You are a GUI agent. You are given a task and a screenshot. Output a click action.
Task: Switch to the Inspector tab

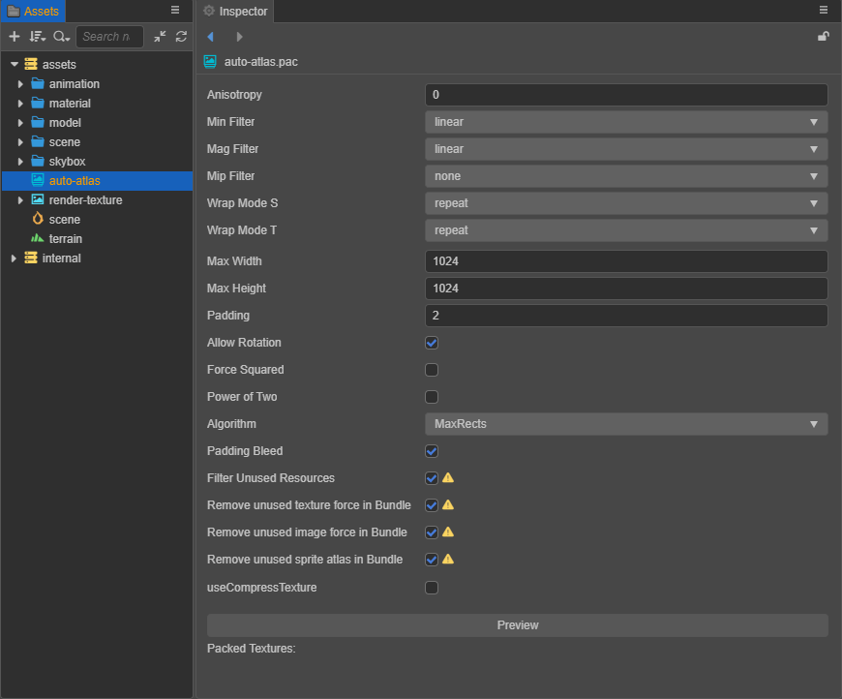coord(236,12)
